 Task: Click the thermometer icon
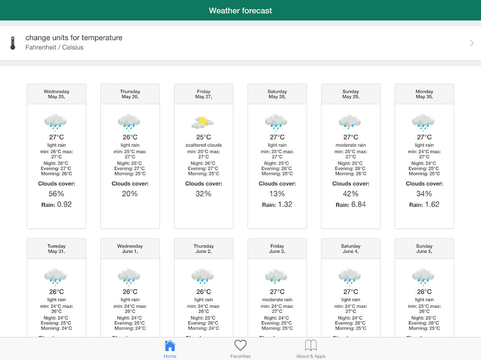13,43
